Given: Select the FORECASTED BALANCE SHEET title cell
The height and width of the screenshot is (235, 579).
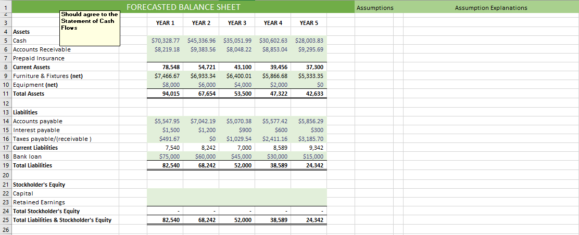Looking at the screenshot, I should point(183,7).
